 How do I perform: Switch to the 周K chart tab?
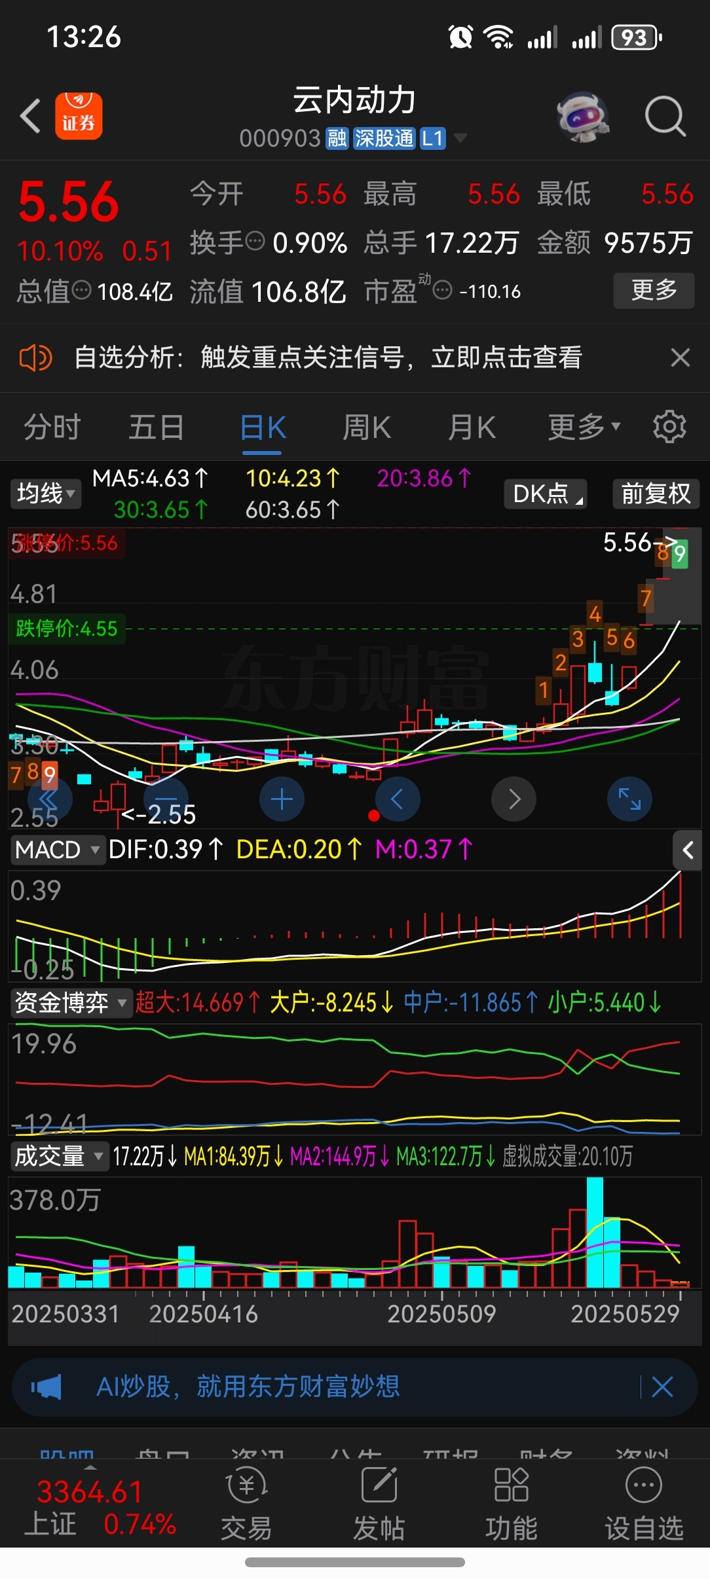click(x=367, y=427)
